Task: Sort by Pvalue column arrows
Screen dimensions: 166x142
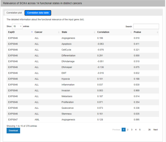Action: [x=157, y=32]
